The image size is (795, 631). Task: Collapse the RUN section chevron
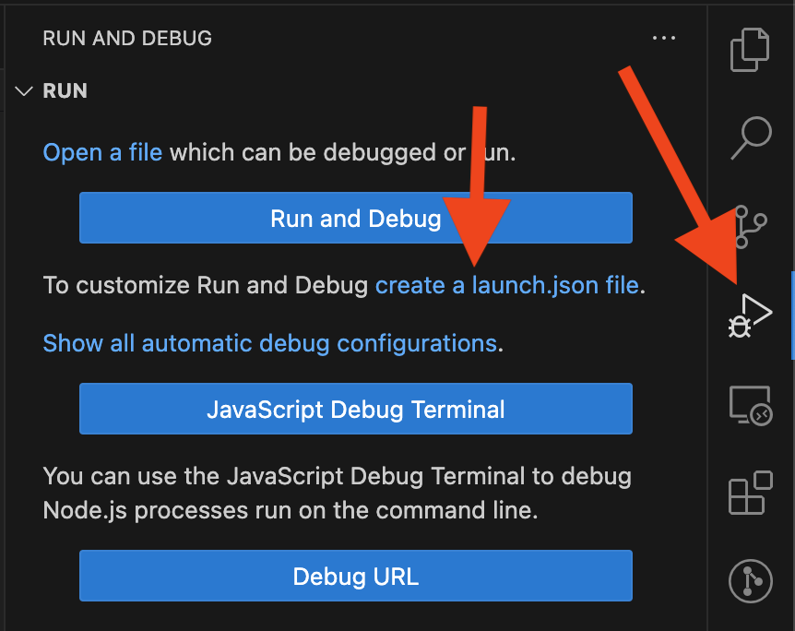[24, 91]
